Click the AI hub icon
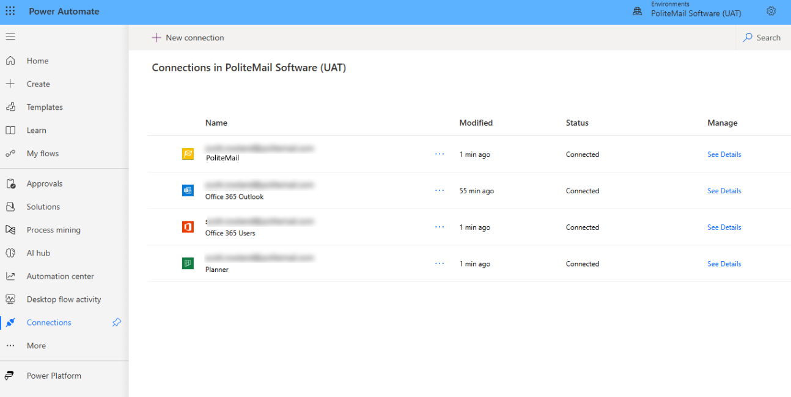 point(10,253)
